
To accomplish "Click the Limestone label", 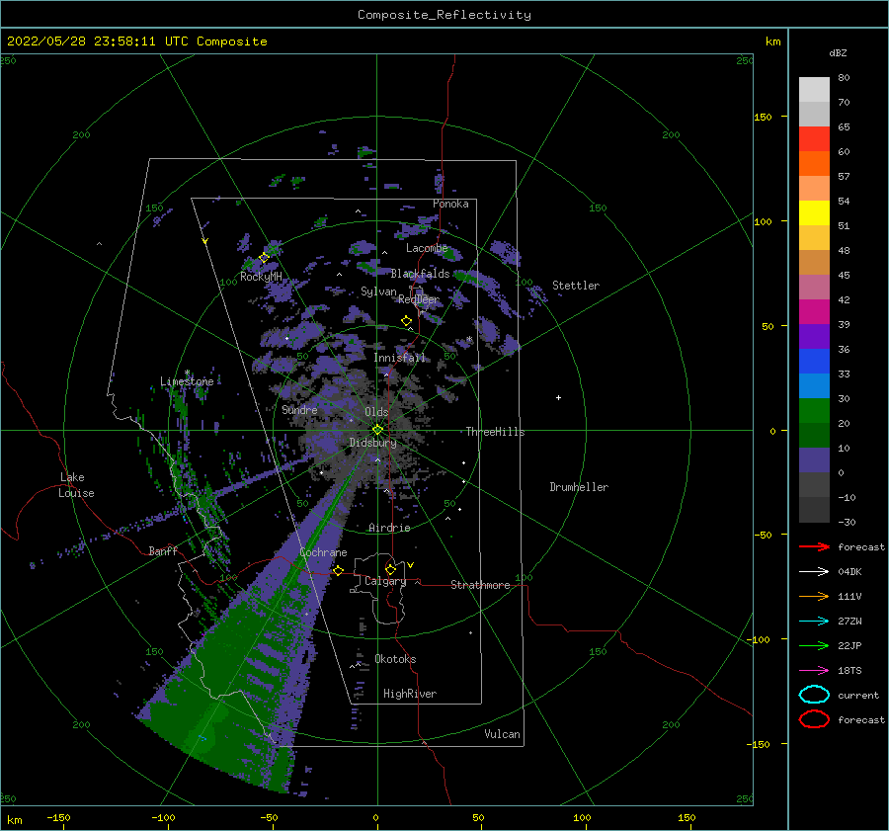I will (x=187, y=381).
